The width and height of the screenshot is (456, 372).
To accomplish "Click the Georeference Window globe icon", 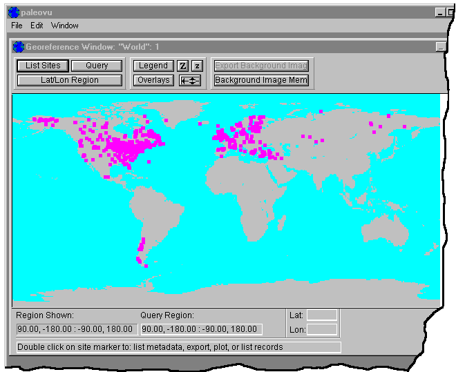I will tap(19, 47).
